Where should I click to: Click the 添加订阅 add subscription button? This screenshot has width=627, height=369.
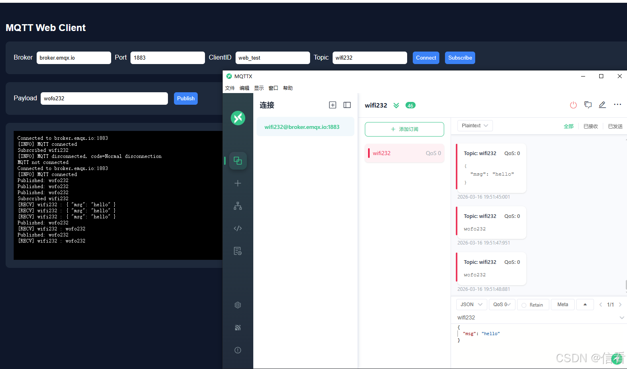tap(404, 129)
